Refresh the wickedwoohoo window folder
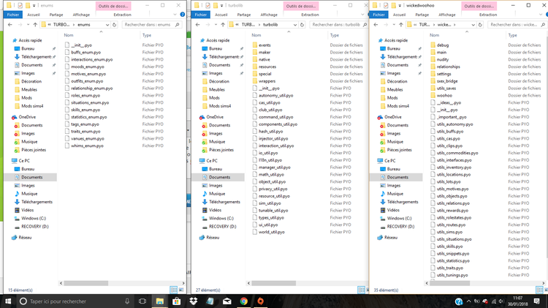548x308 pixels. click(x=480, y=24)
